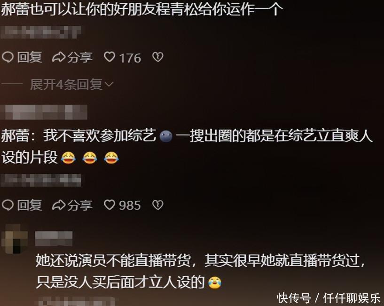Like the comment with 176 likes
384x306 pixels.
(x=110, y=57)
